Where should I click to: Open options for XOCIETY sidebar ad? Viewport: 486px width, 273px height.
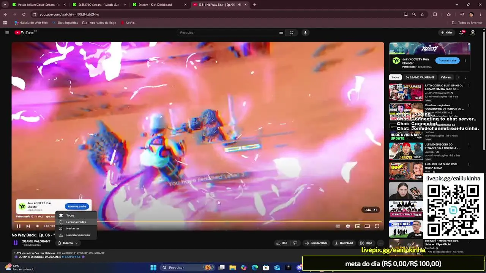click(465, 61)
